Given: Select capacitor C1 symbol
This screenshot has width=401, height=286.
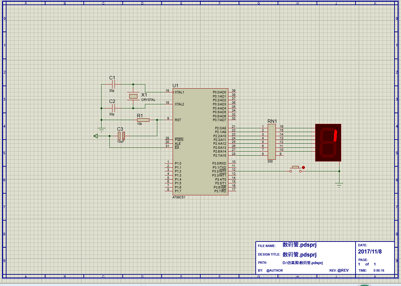Looking at the screenshot, I should 114,84.
